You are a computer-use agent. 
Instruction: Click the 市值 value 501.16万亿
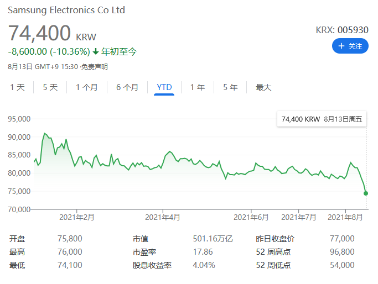pyautogui.click(x=213, y=239)
